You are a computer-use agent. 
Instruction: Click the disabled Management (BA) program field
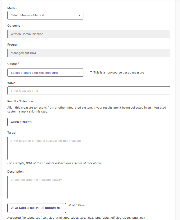tap(89, 53)
